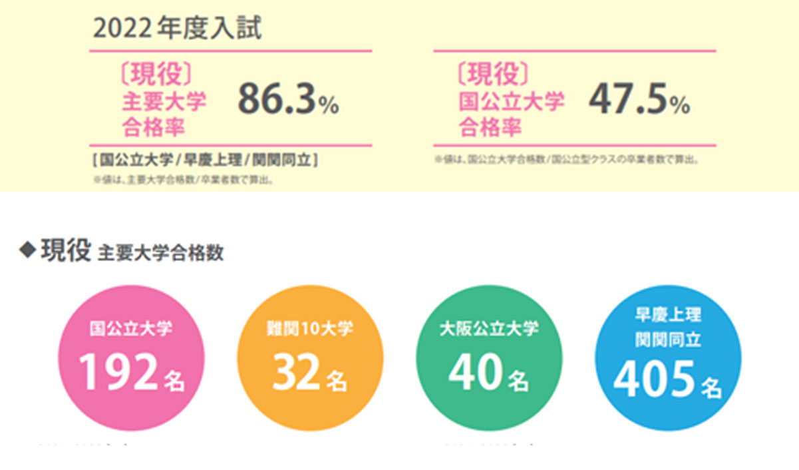Click the 86.3% pass rate figure
Image resolution: width=799 pixels, height=470 pixels.
tap(288, 100)
